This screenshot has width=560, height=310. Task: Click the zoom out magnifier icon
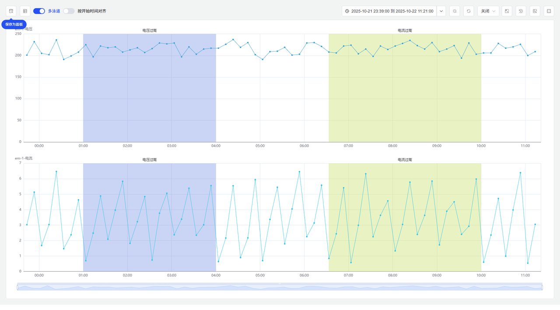click(455, 11)
